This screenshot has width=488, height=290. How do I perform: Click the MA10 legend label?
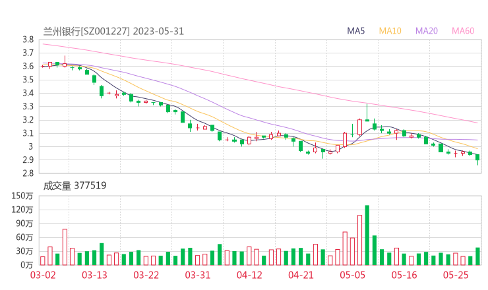click(x=390, y=31)
